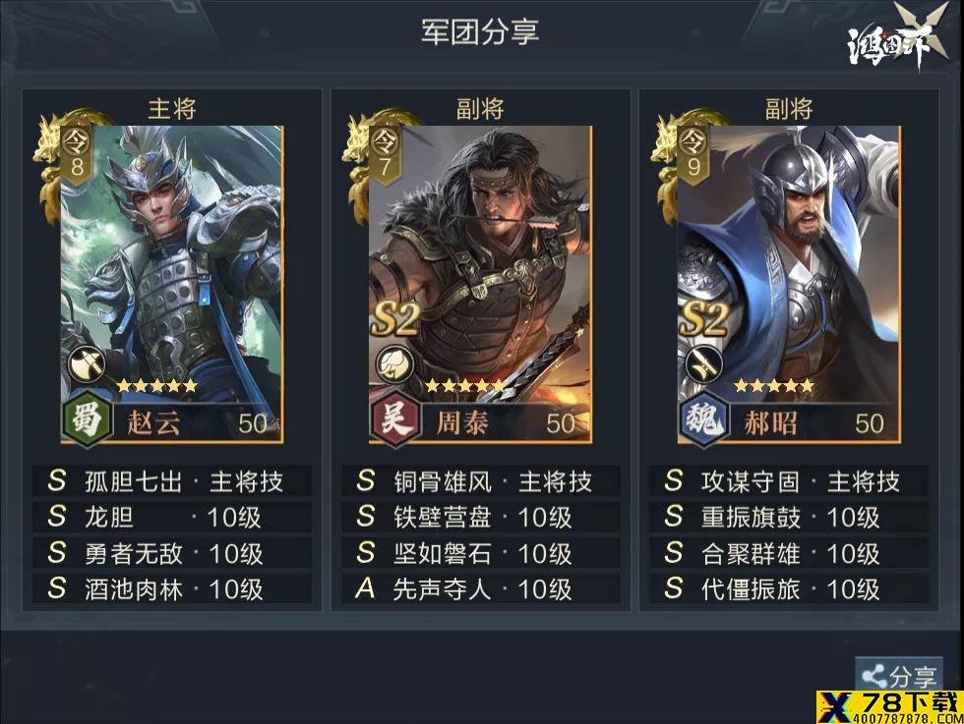Open 郝昭's general portrait card
The image size is (964, 724).
point(789,284)
